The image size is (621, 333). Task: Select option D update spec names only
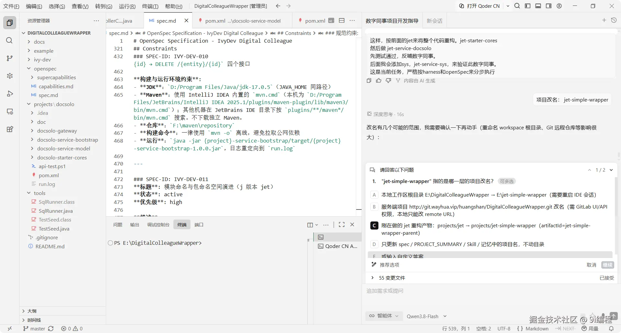click(491, 244)
